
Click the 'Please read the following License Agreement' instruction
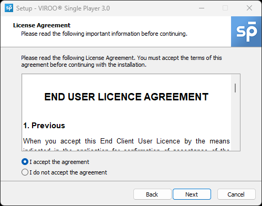coord(121,61)
